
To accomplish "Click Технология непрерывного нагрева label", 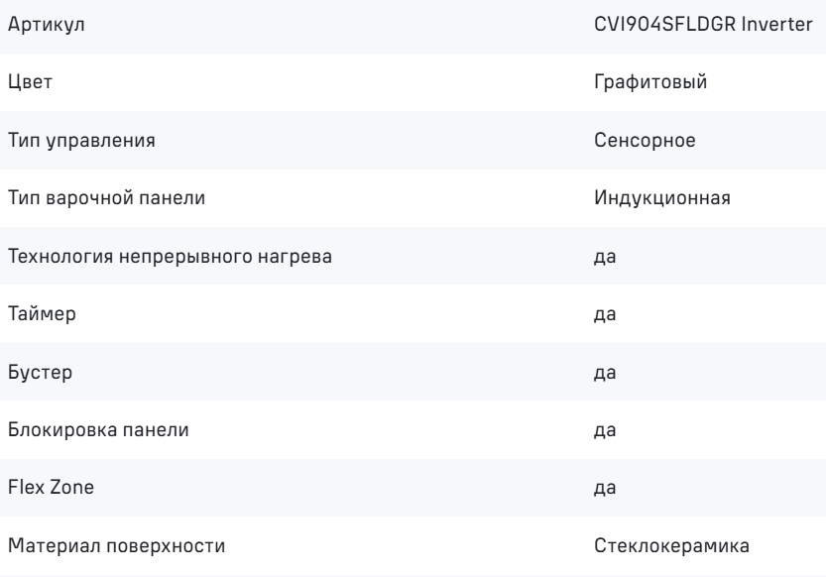I will point(171,257).
